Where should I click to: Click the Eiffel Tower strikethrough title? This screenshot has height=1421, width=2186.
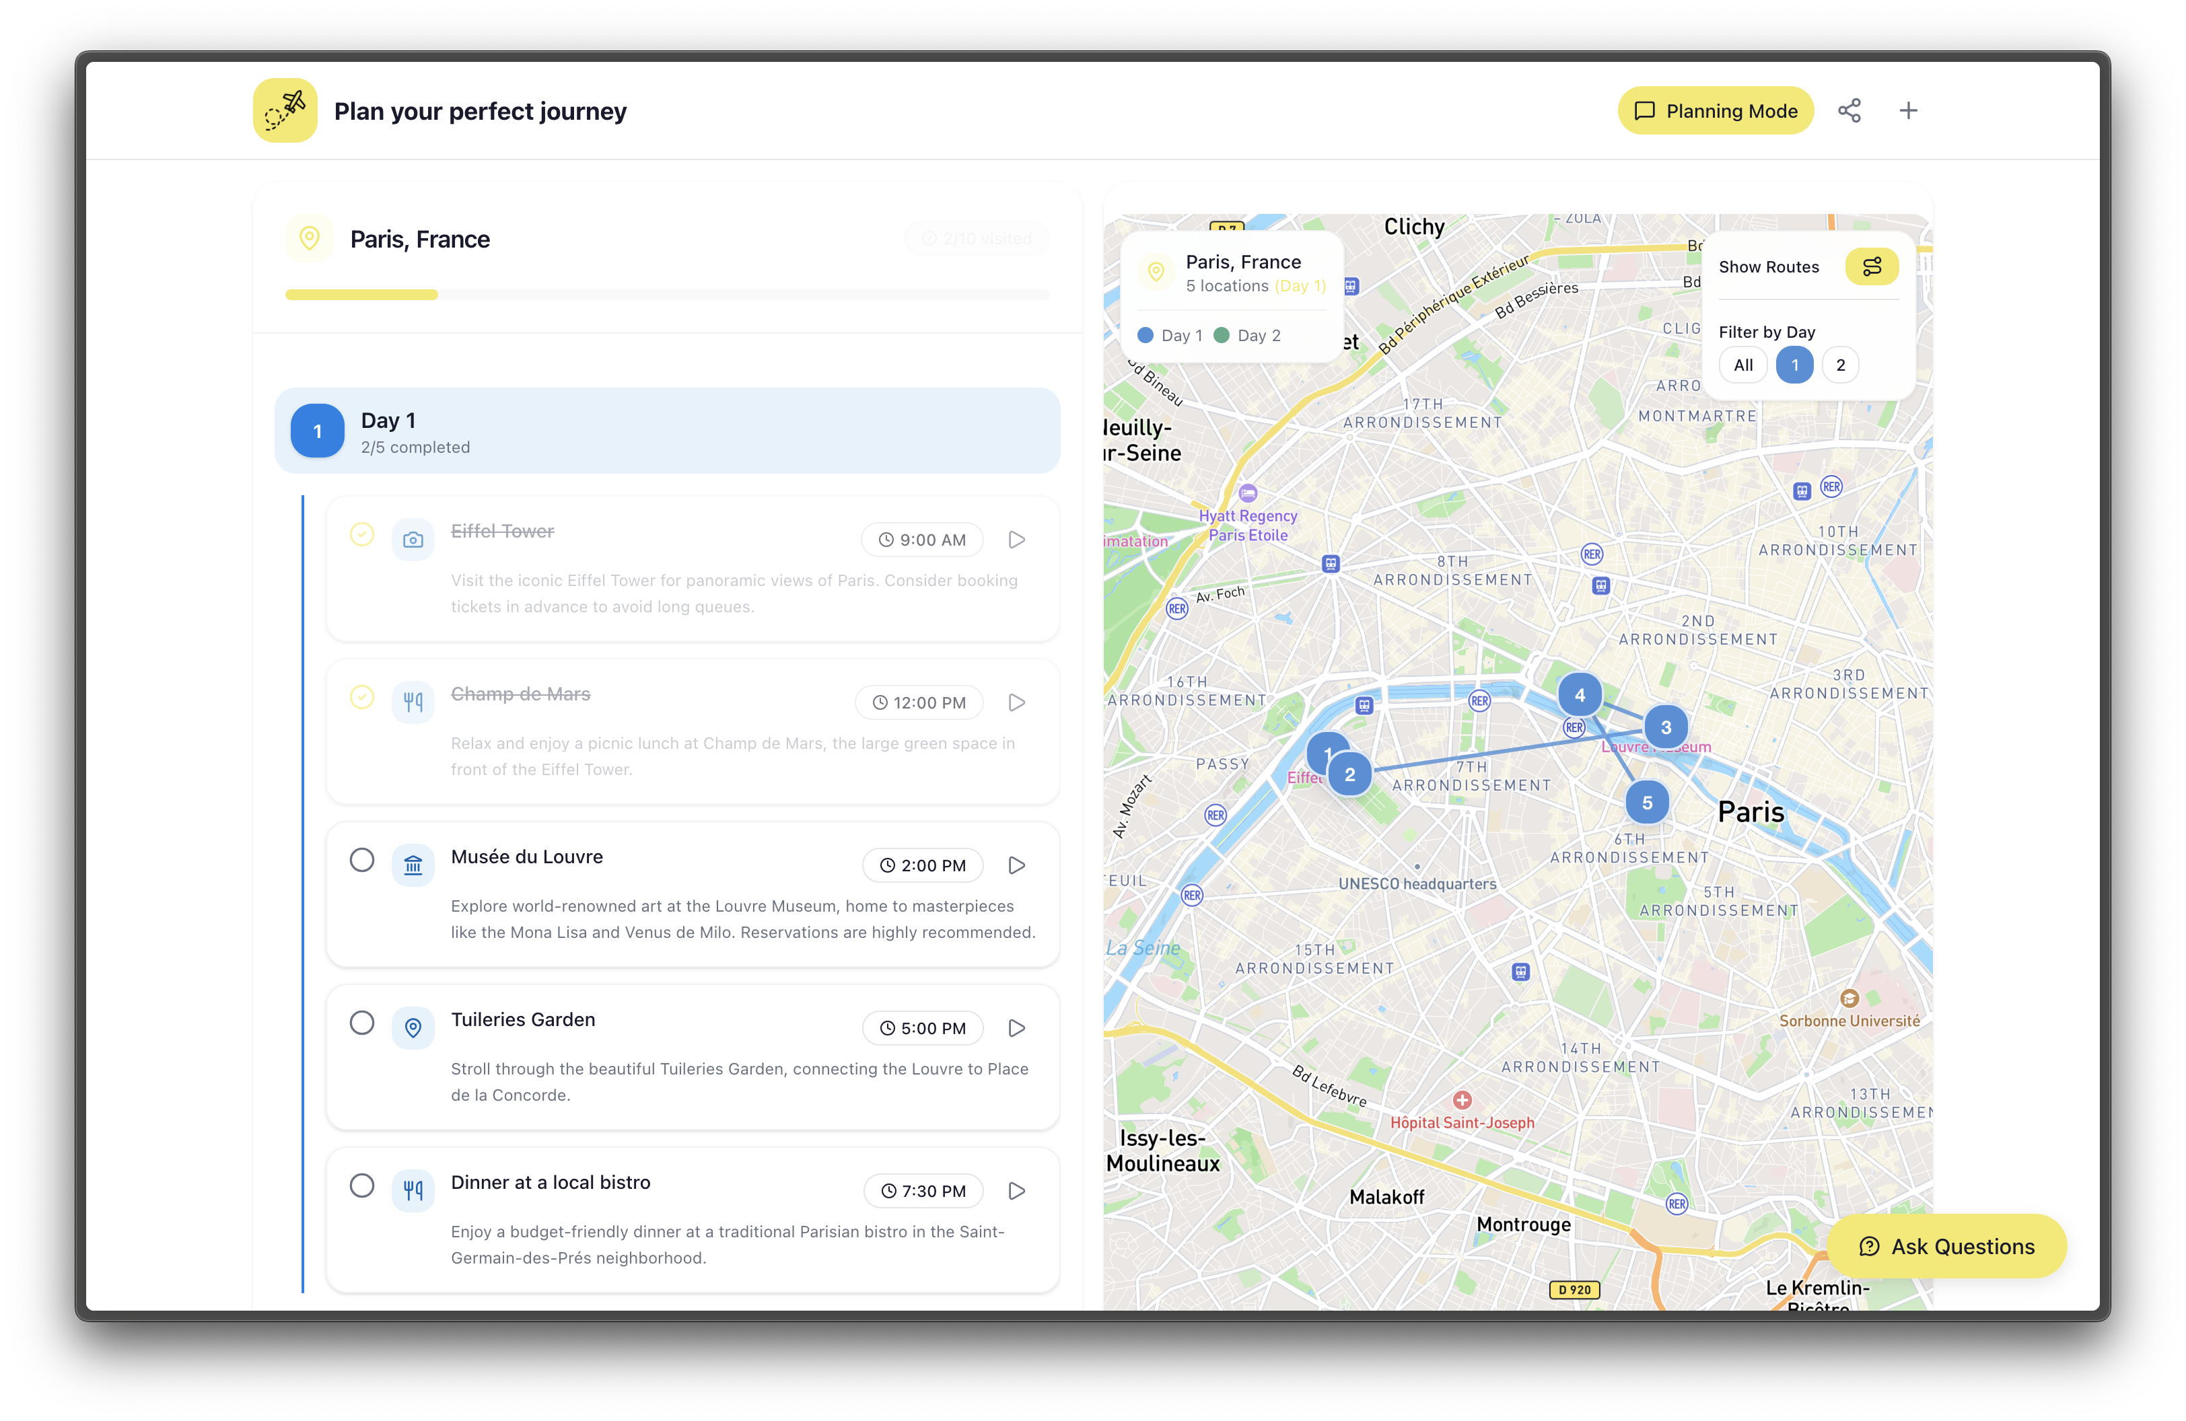pos(502,531)
